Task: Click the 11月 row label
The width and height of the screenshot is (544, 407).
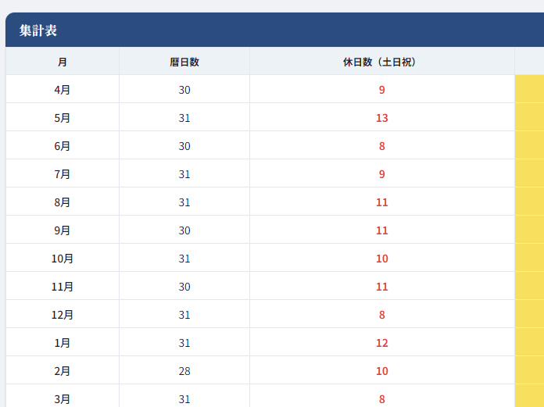Action: tap(62, 287)
